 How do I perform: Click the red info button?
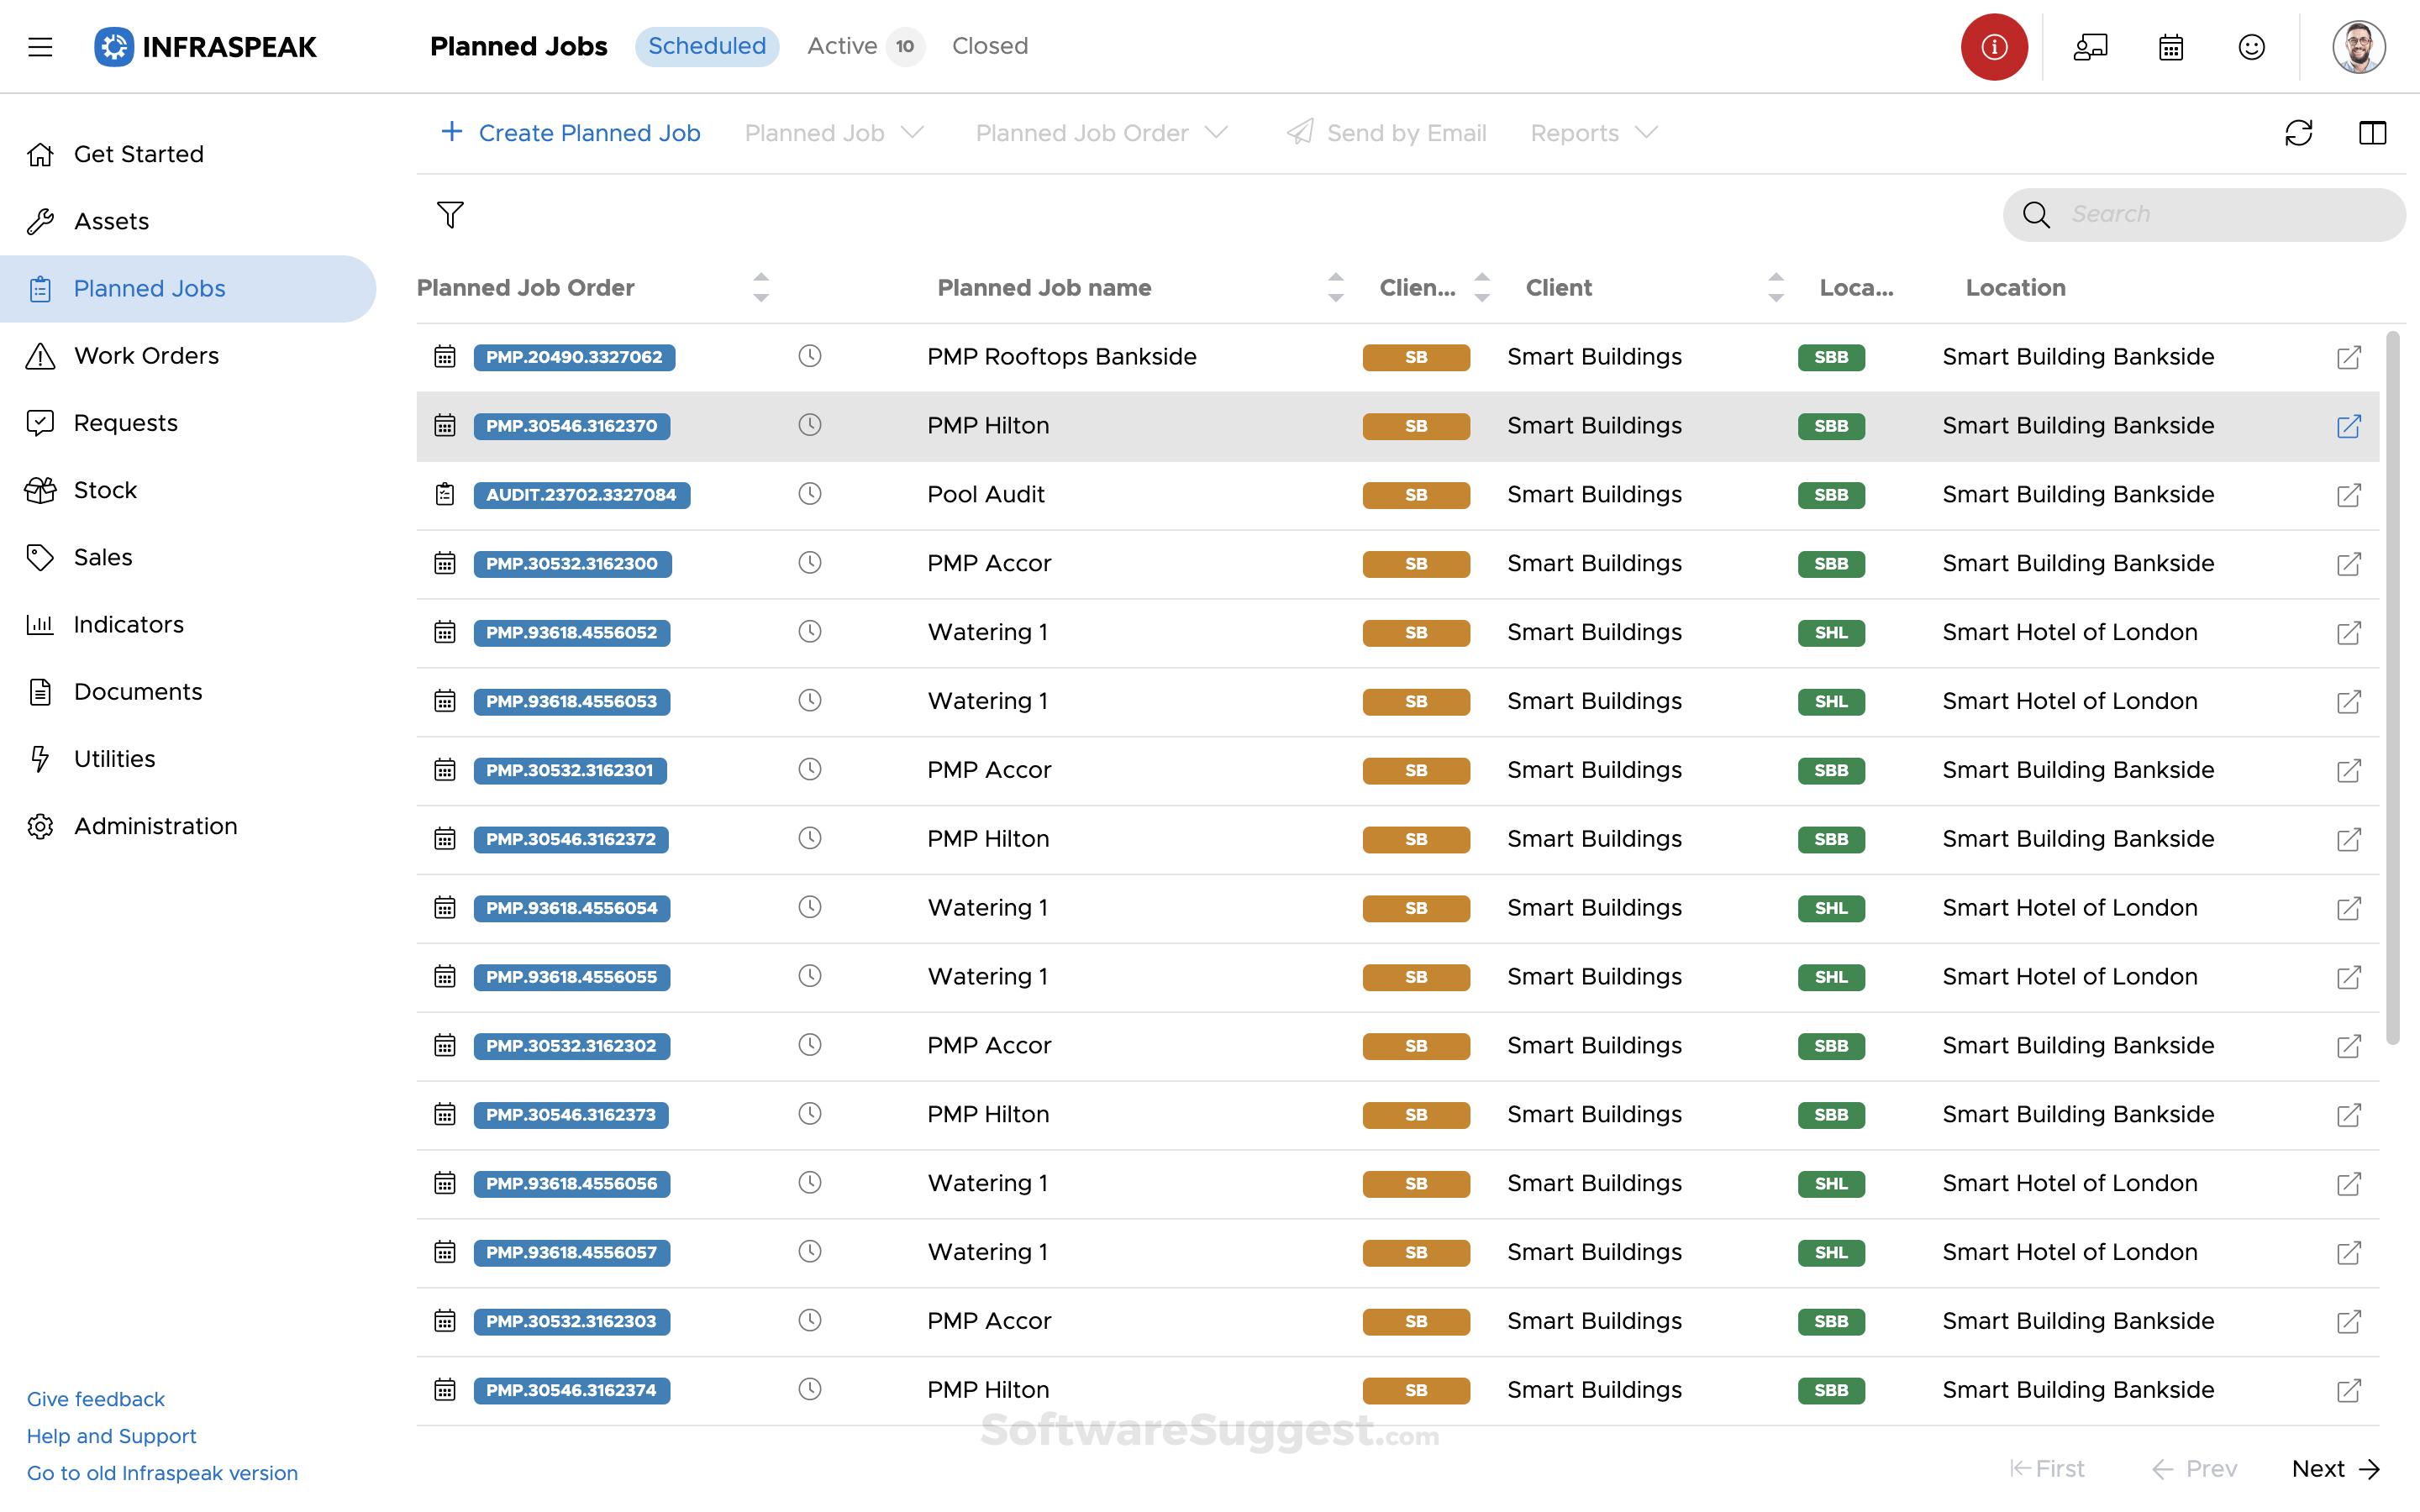tap(1993, 46)
